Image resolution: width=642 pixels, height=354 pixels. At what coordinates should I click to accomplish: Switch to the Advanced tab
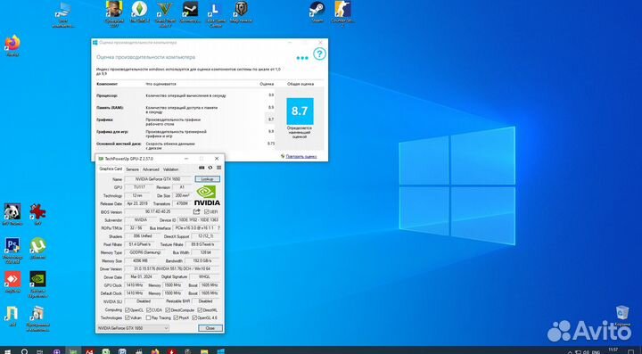coord(151,169)
